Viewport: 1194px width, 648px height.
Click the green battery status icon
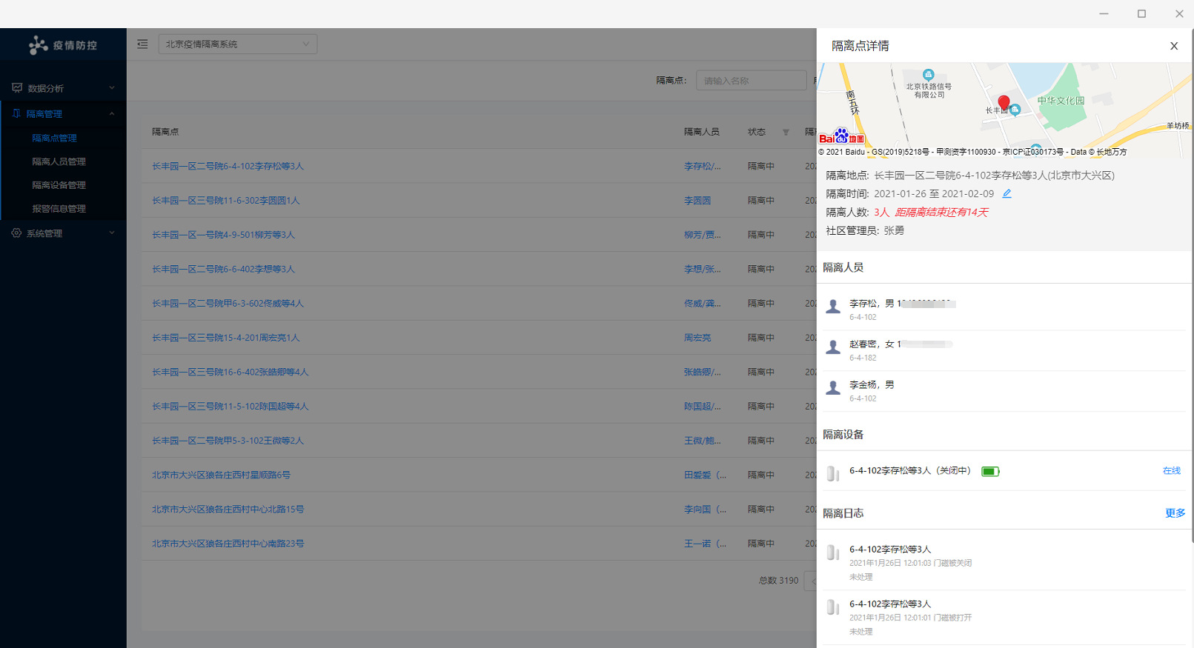click(990, 471)
